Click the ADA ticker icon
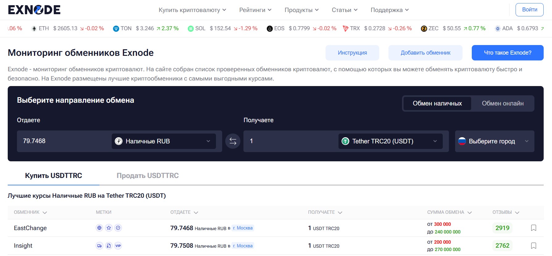Viewport: 552px width, 256px height. [x=498, y=29]
